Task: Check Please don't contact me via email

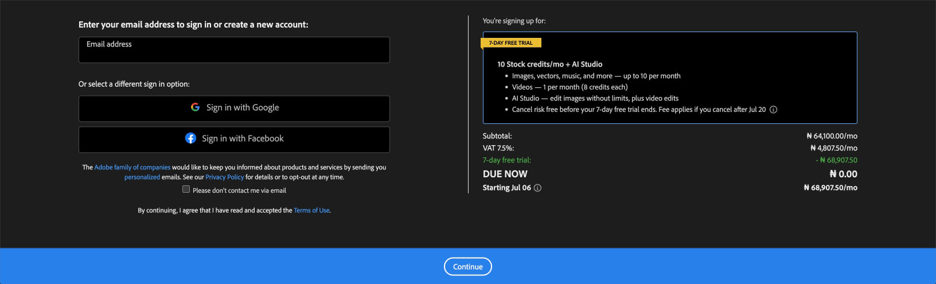Action: pyautogui.click(x=186, y=189)
